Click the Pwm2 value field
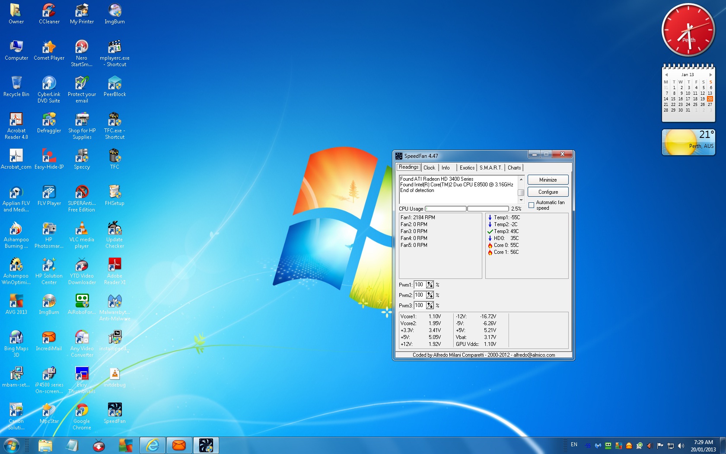 click(x=420, y=295)
